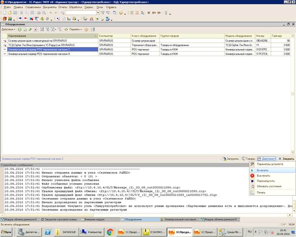Open the bottom Действия dropdown button
The width and height of the screenshot is (296, 237).
(x=267, y=159)
